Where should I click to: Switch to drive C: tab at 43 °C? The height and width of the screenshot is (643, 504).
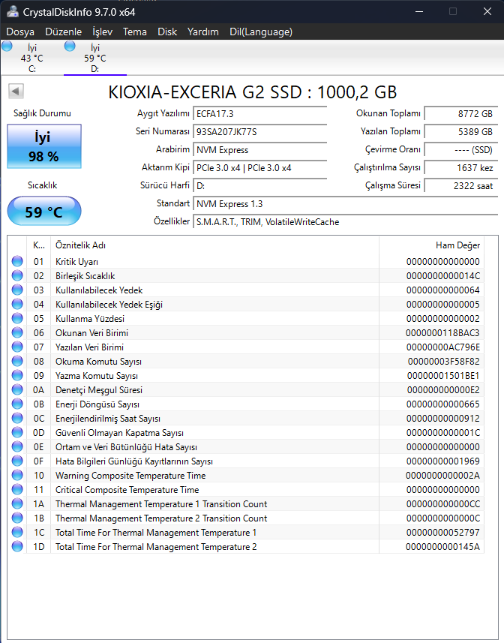coord(32,58)
